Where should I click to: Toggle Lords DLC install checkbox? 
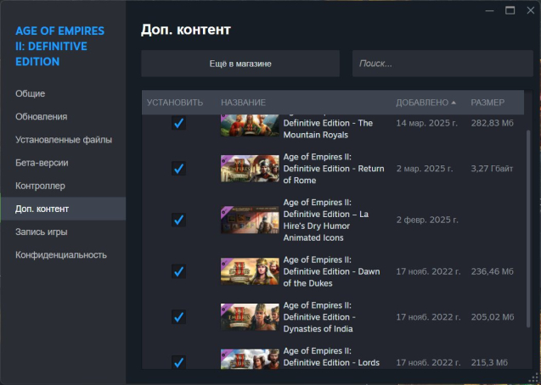(178, 362)
